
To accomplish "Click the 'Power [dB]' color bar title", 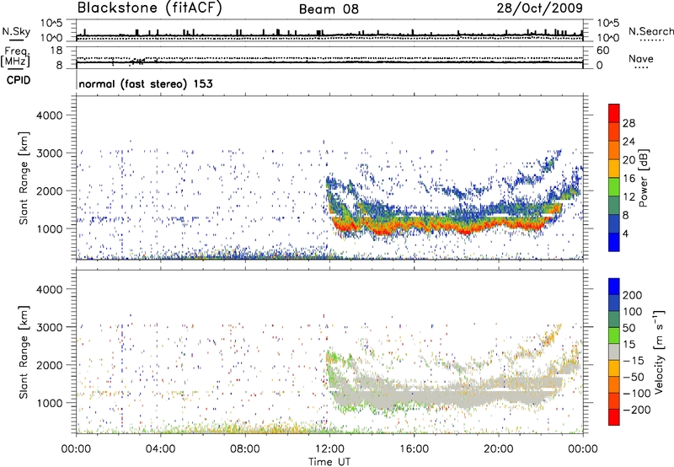I will (644, 178).
